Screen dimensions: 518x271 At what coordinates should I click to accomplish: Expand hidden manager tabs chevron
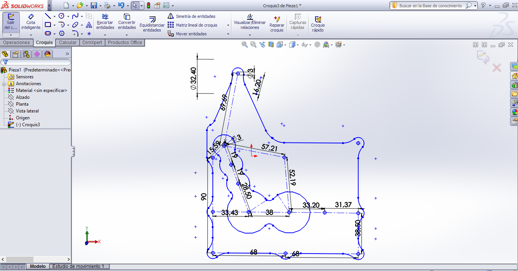click(67, 54)
